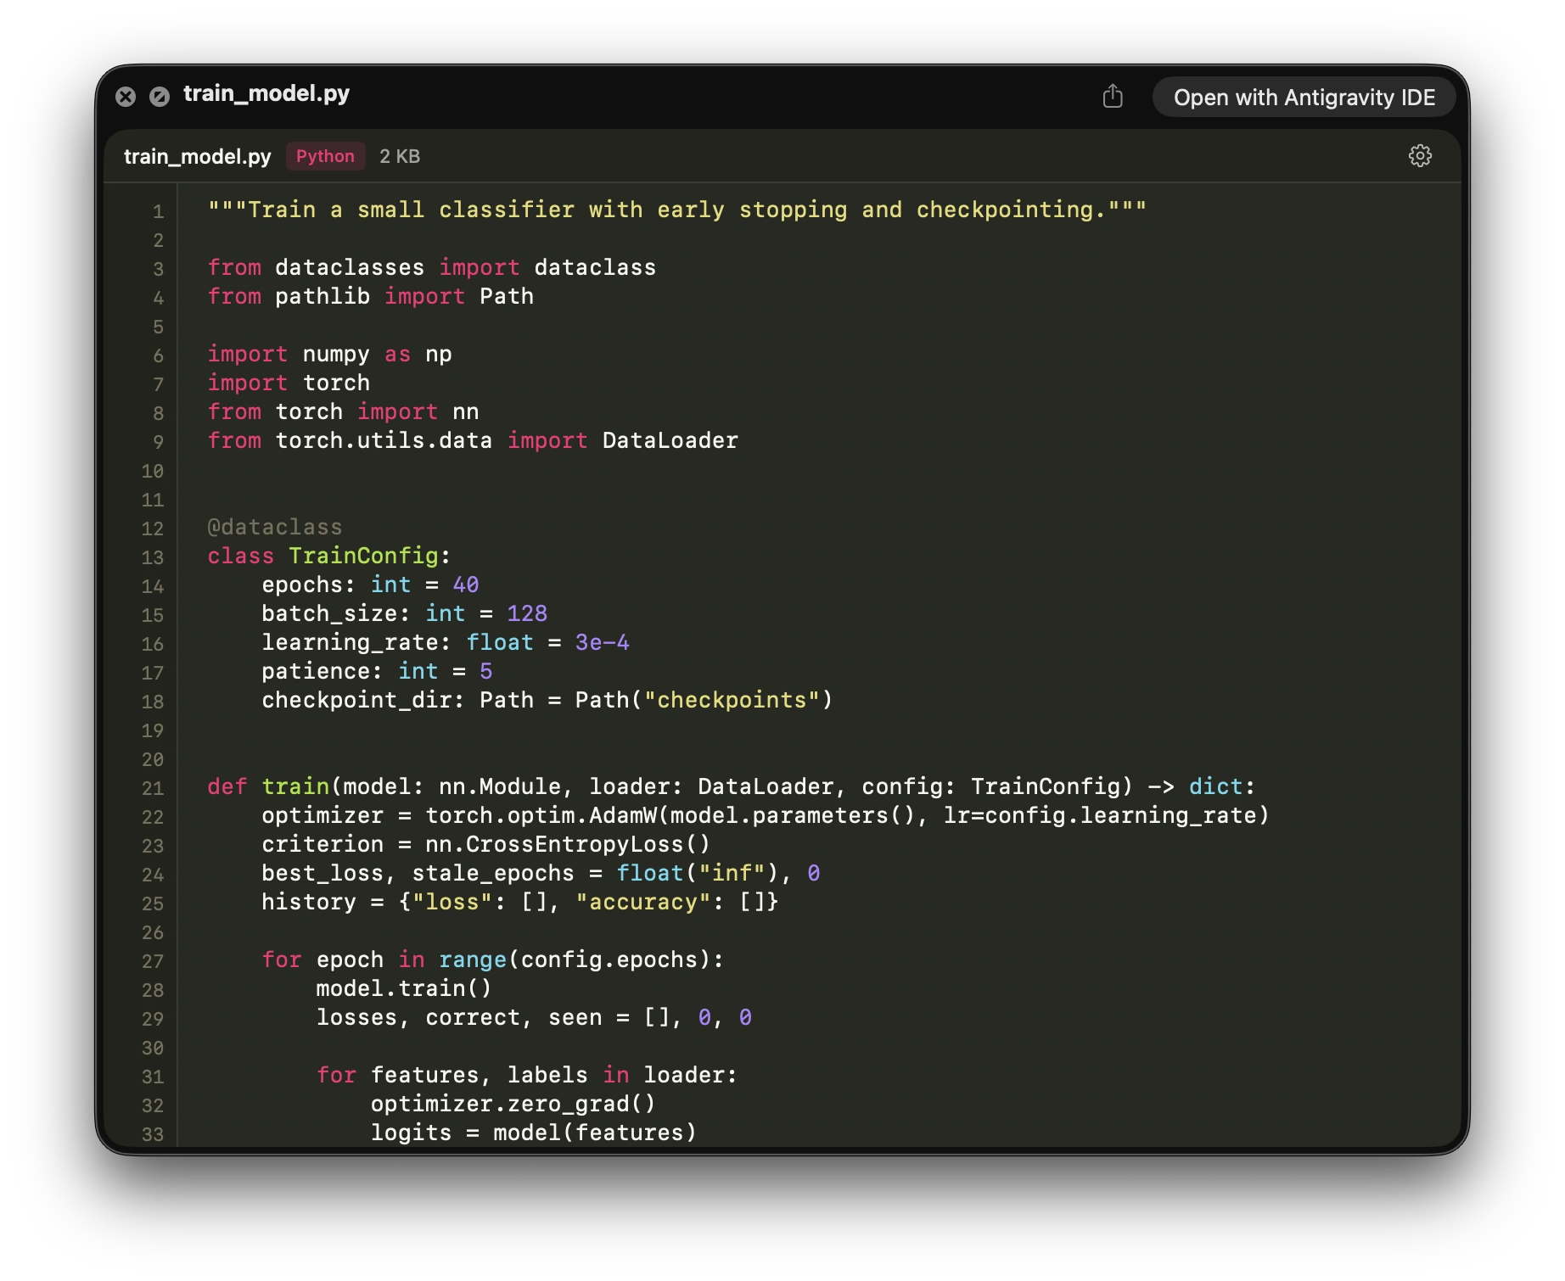The height and width of the screenshot is (1281, 1565).
Task: Click the DataLoader import line
Action: [x=473, y=440]
